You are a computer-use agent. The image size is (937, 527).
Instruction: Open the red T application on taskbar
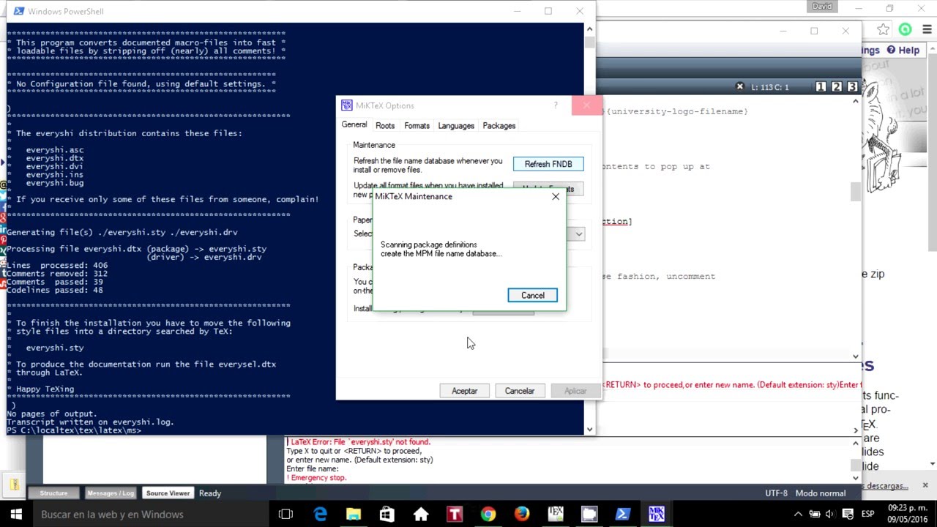pos(455,515)
